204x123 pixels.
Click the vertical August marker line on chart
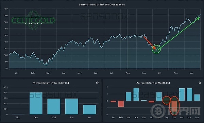[127, 39]
